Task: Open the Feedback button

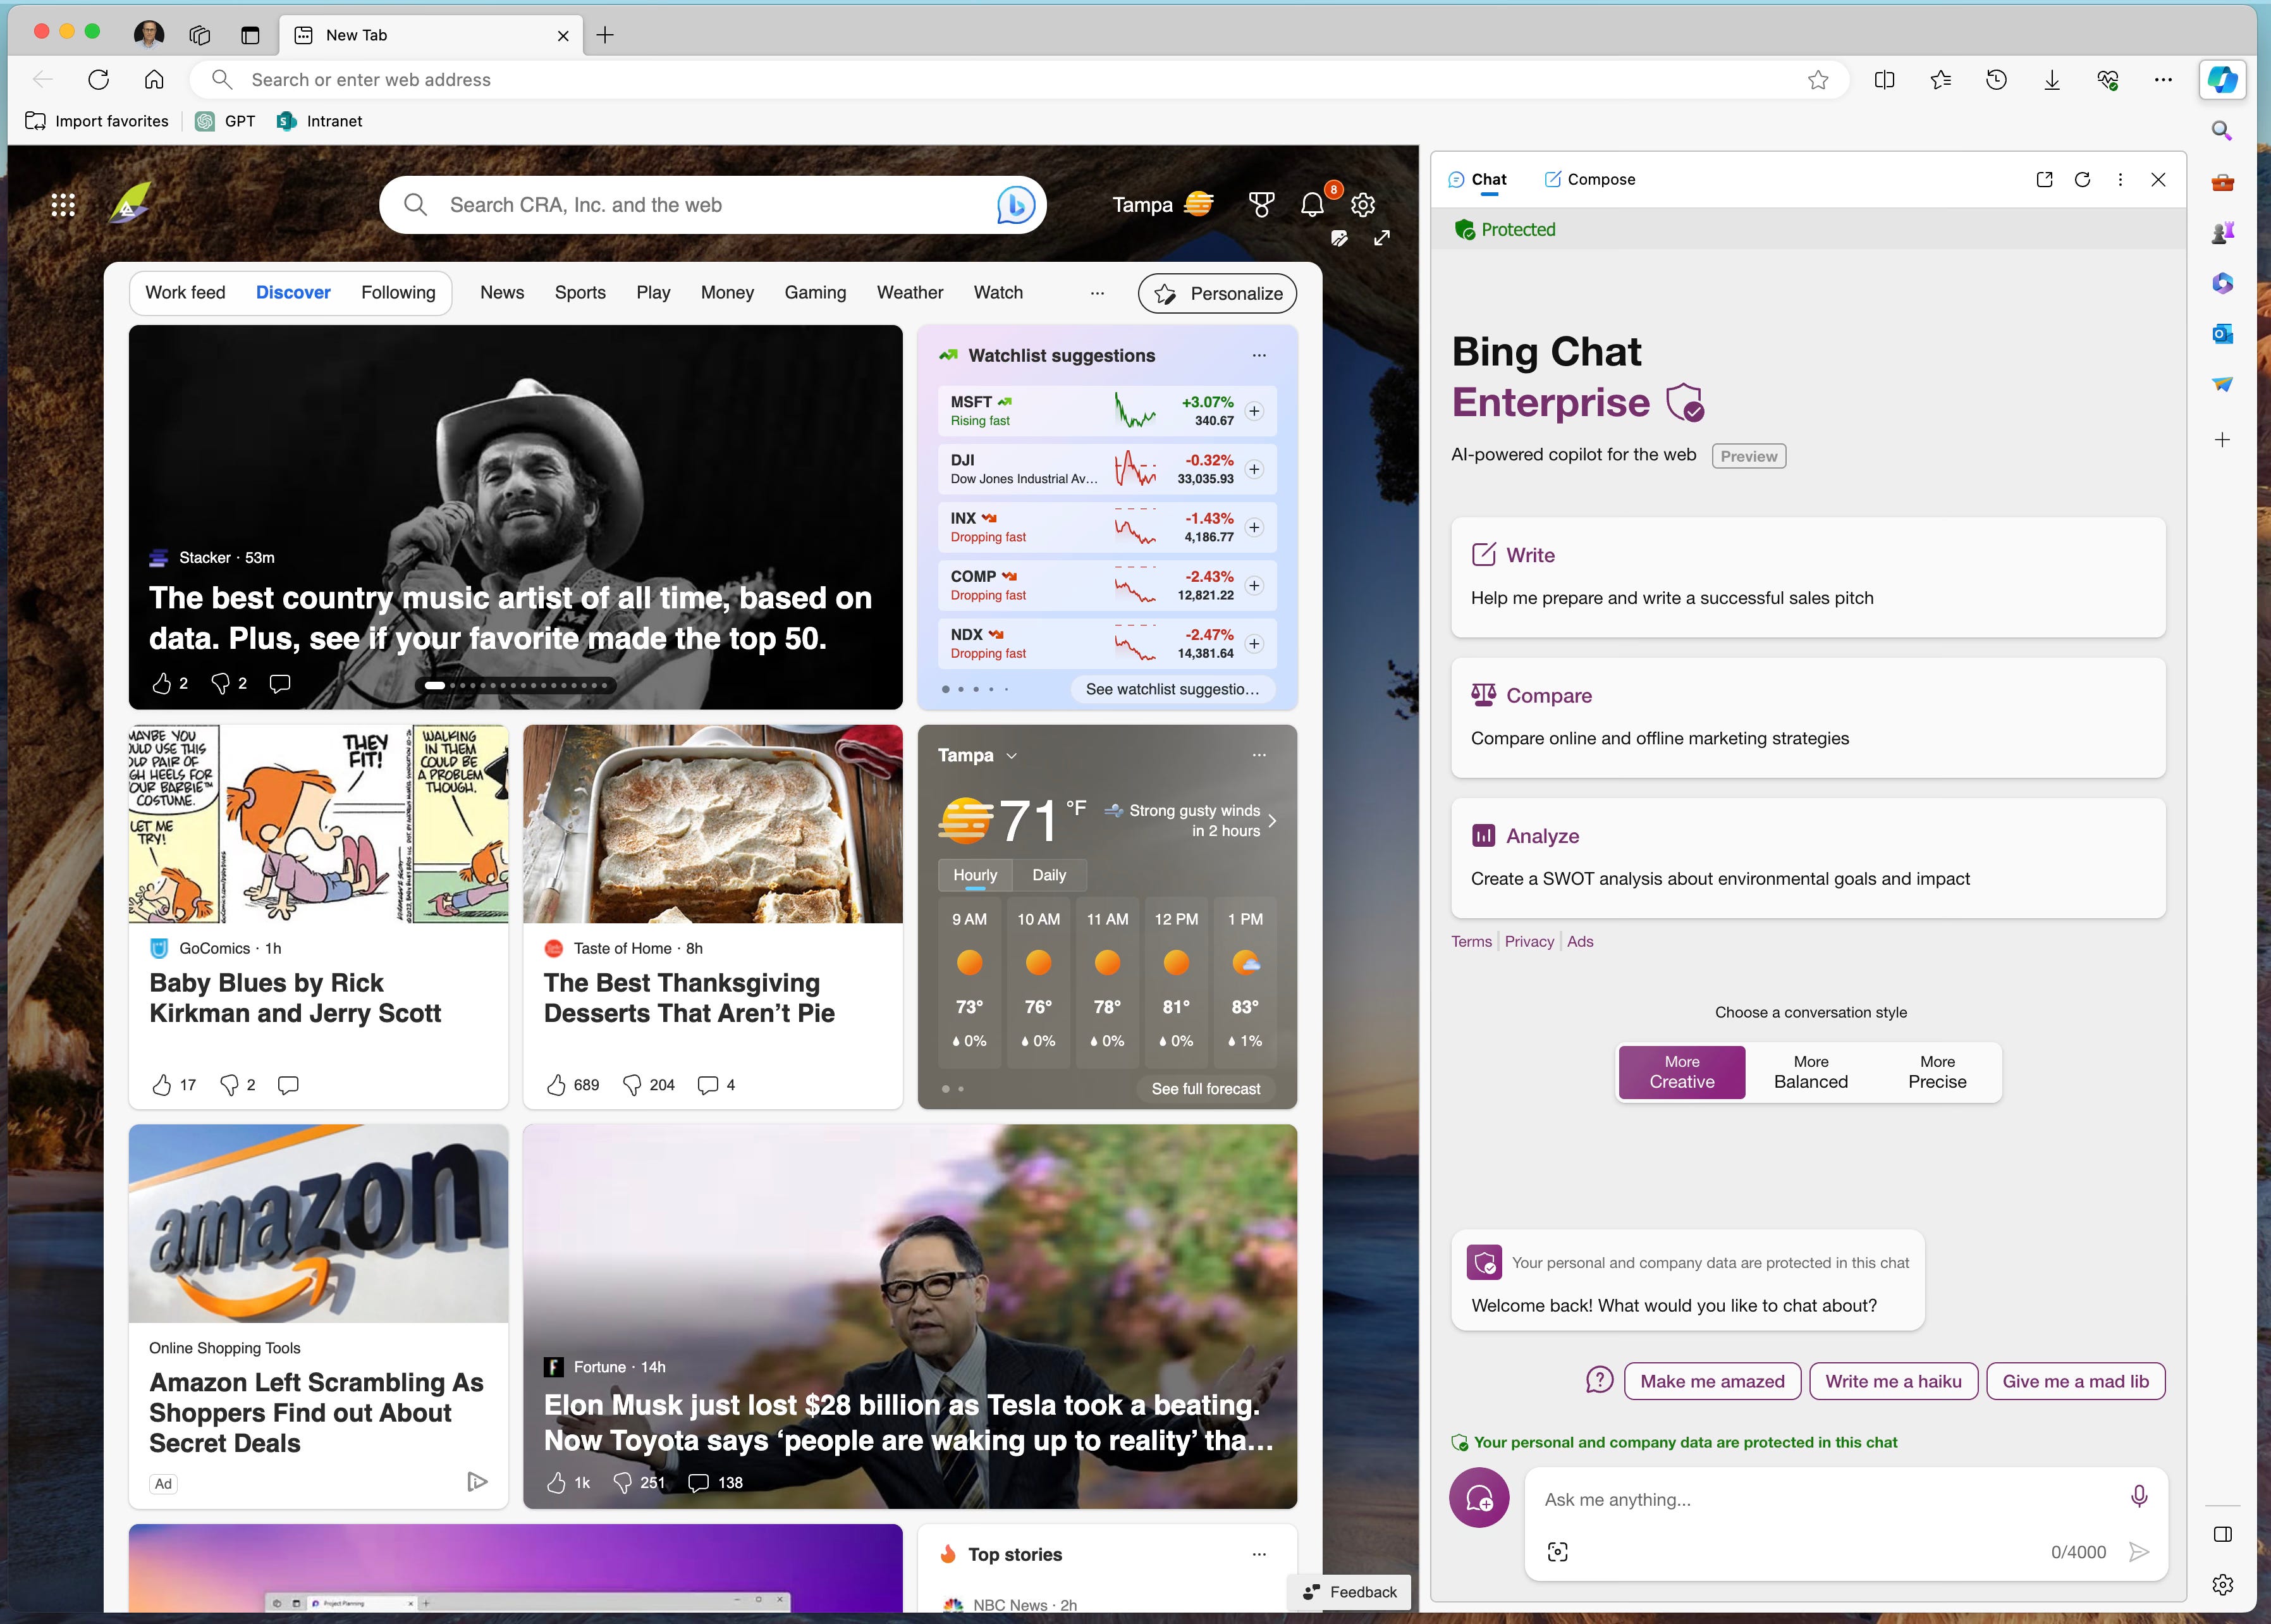Action: pyautogui.click(x=1349, y=1592)
